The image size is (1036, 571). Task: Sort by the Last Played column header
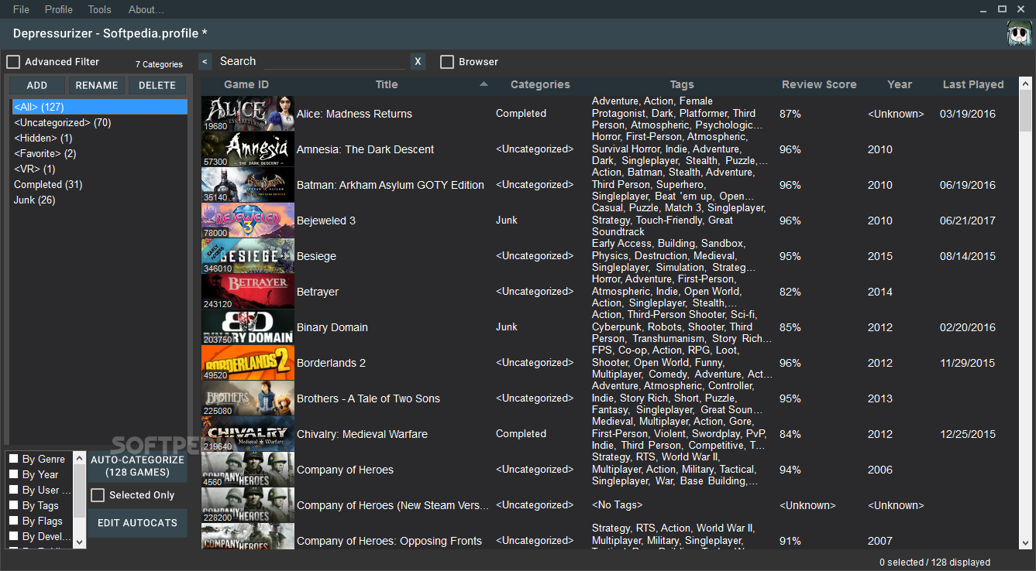click(973, 84)
